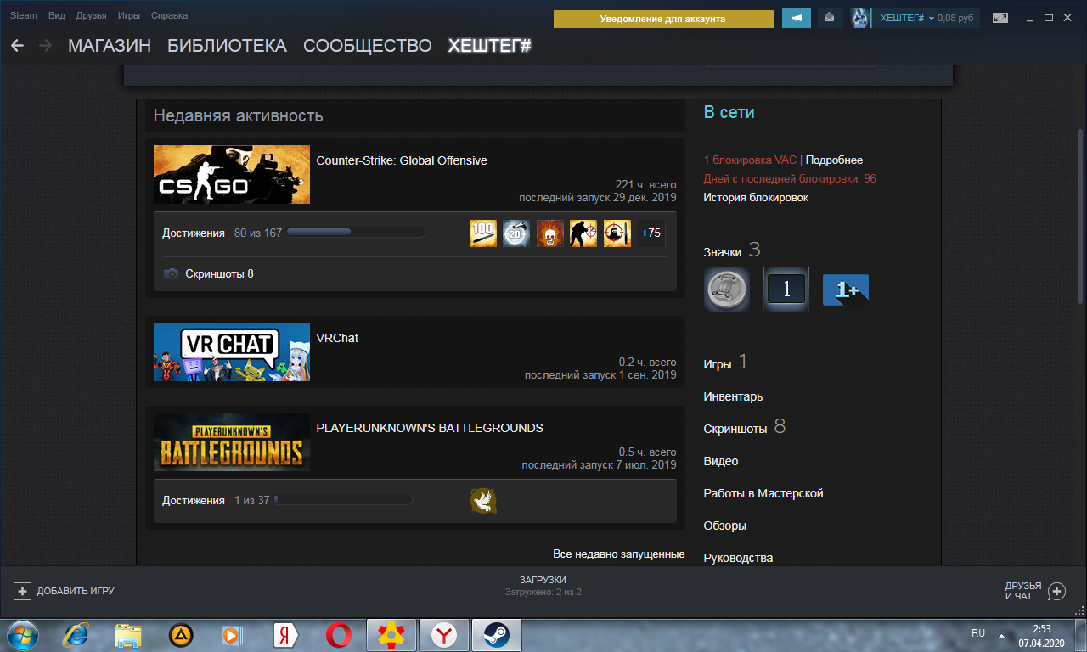
Task: Open the Вид menu
Action: click(57, 15)
